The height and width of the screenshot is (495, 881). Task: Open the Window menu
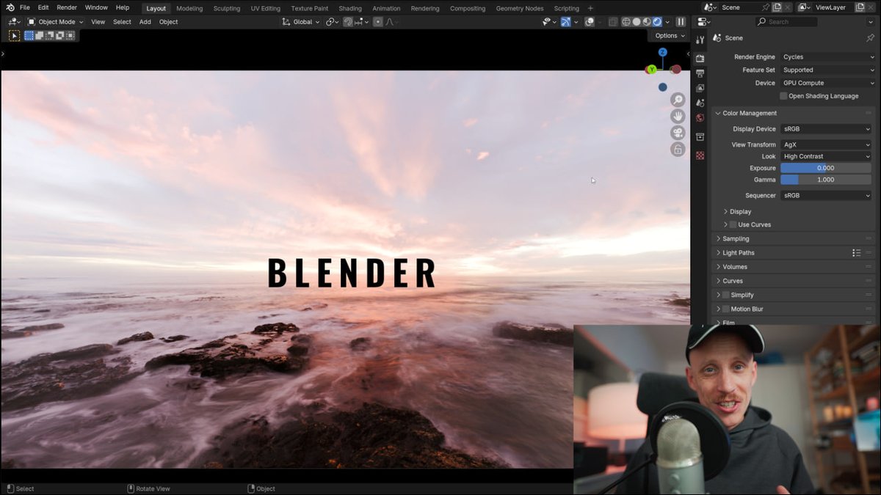[96, 8]
